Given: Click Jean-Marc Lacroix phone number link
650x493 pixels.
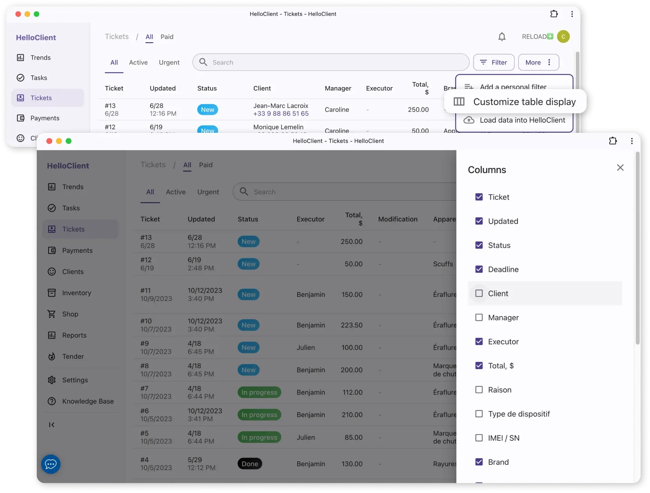Looking at the screenshot, I should point(281,114).
